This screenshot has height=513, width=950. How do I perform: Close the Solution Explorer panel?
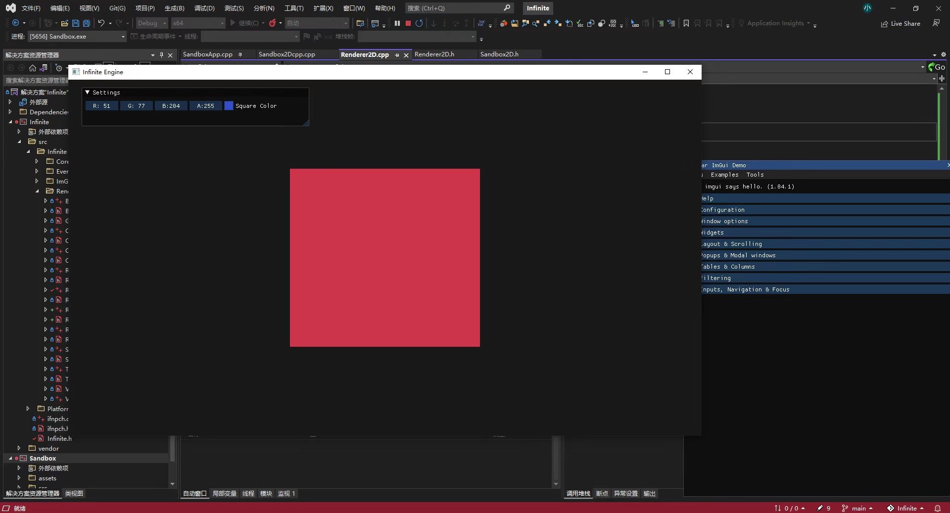pyautogui.click(x=170, y=55)
